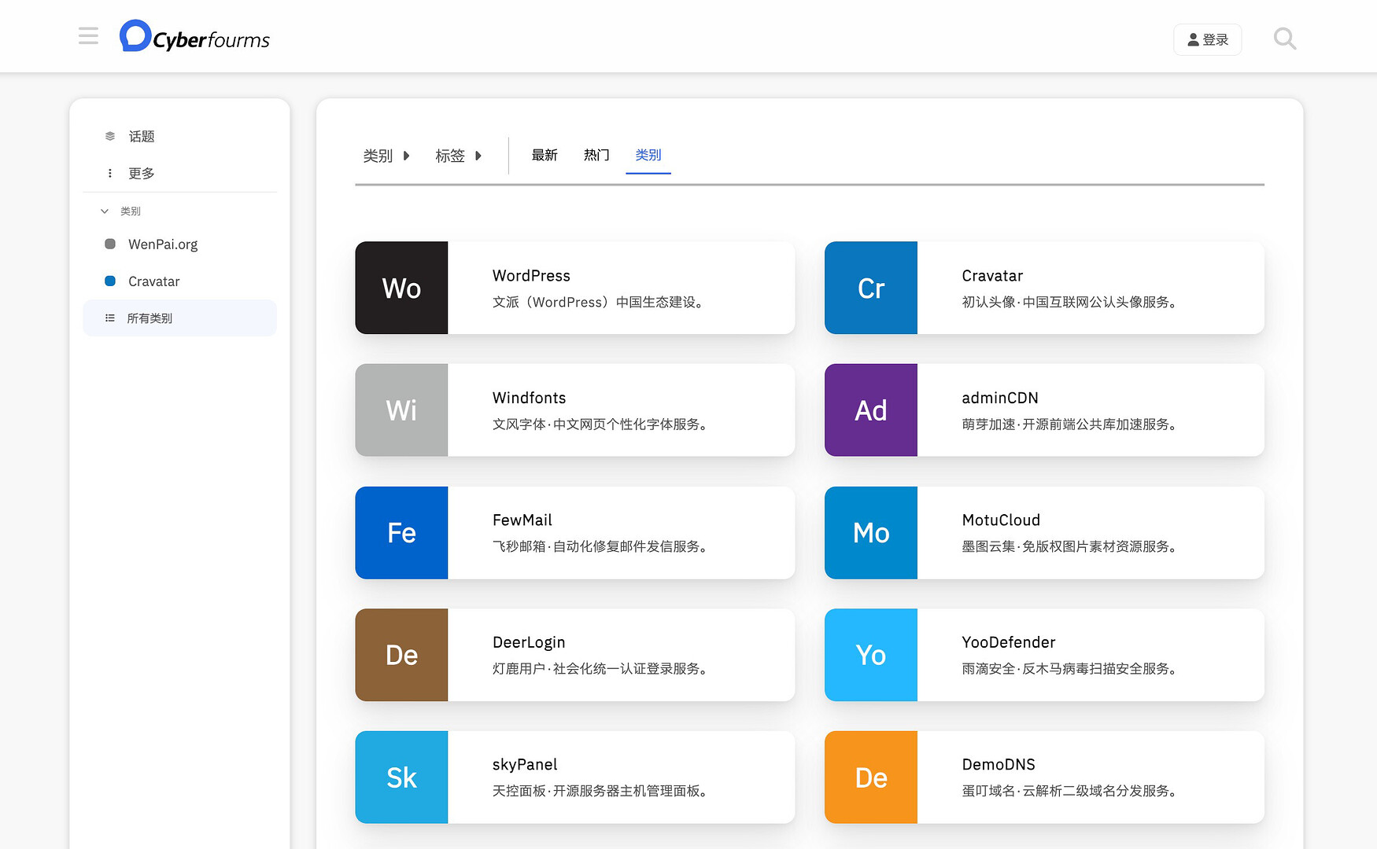The image size is (1377, 849).
Task: Open 所有类别 in the sidebar
Action: (x=150, y=318)
